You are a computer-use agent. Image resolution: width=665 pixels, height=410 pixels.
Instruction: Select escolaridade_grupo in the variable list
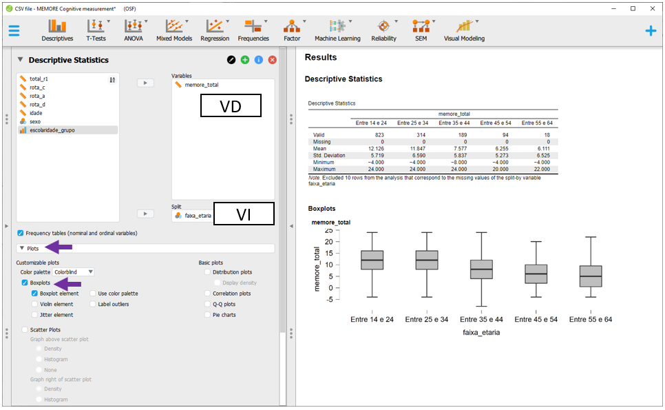pyautogui.click(x=52, y=130)
